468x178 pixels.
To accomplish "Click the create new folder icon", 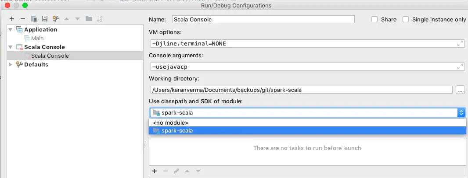I will coord(89,19).
